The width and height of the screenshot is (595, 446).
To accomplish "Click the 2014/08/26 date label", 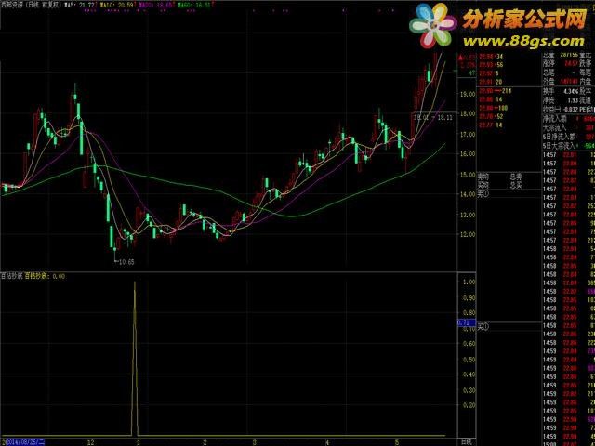I will pyautogui.click(x=24, y=442).
